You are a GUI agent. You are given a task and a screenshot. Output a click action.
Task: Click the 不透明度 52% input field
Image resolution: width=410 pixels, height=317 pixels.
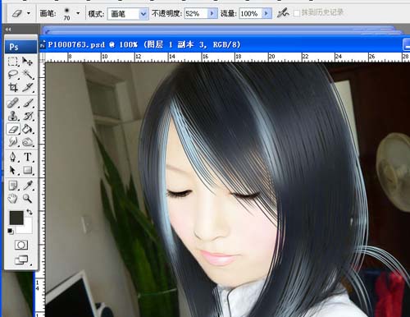click(196, 13)
